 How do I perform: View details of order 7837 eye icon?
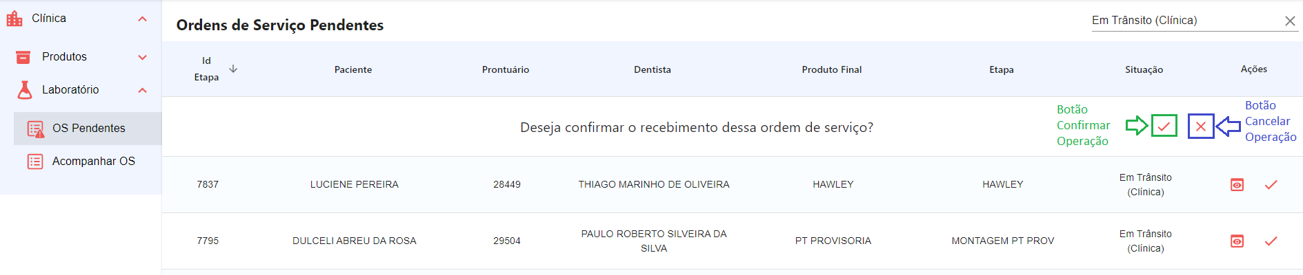coord(1237,185)
